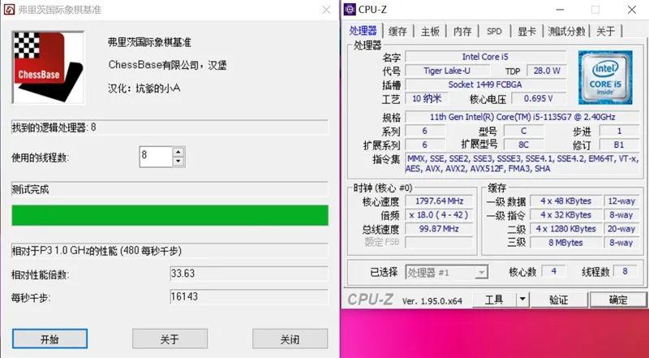Click the instruction set list field
The image size is (649, 358).
click(x=522, y=163)
